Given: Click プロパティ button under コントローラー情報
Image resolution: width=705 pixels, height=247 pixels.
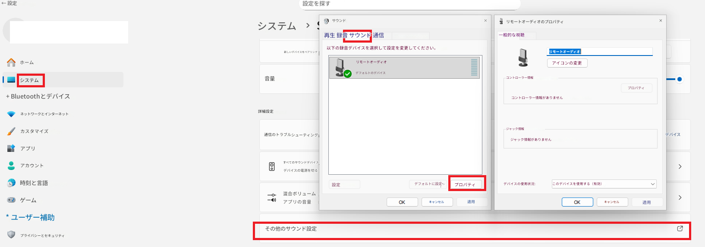Looking at the screenshot, I should pyautogui.click(x=636, y=88).
